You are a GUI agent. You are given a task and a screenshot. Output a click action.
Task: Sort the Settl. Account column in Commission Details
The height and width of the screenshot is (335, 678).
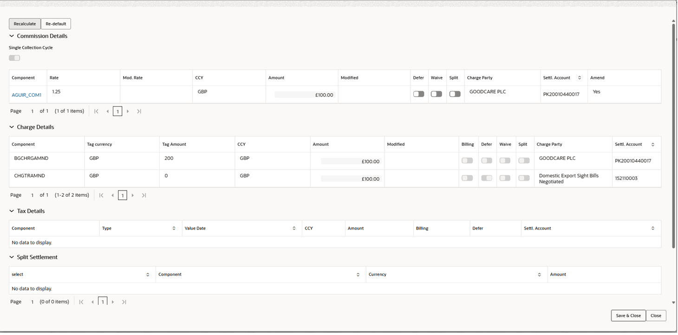[x=579, y=78]
